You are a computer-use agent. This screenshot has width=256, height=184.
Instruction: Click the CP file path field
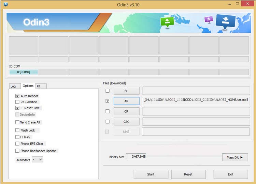pyautogui.click(x=196, y=111)
